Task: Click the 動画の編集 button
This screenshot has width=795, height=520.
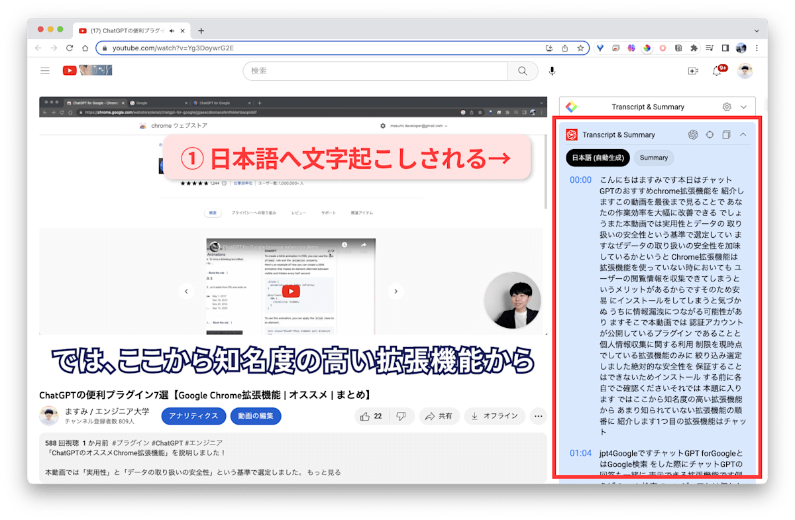Action: point(256,416)
